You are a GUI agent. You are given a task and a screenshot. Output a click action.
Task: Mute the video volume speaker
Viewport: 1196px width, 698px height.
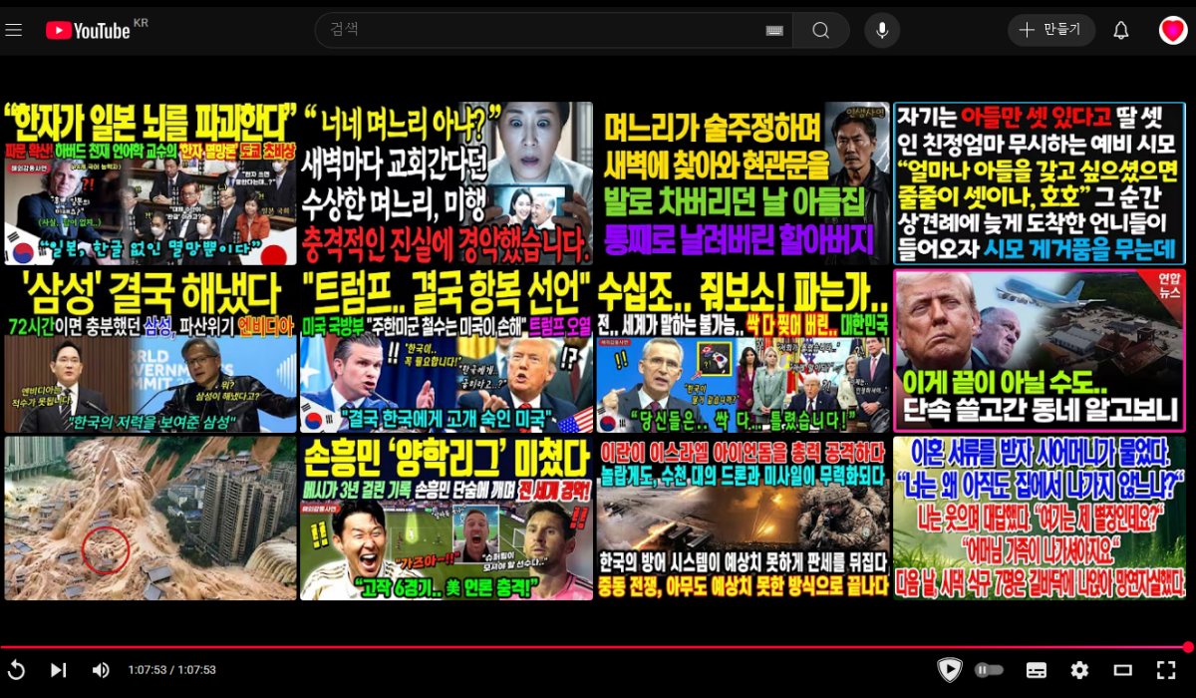[x=101, y=670]
